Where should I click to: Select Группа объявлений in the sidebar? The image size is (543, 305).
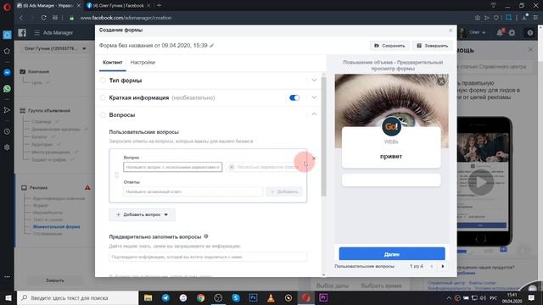(x=49, y=111)
